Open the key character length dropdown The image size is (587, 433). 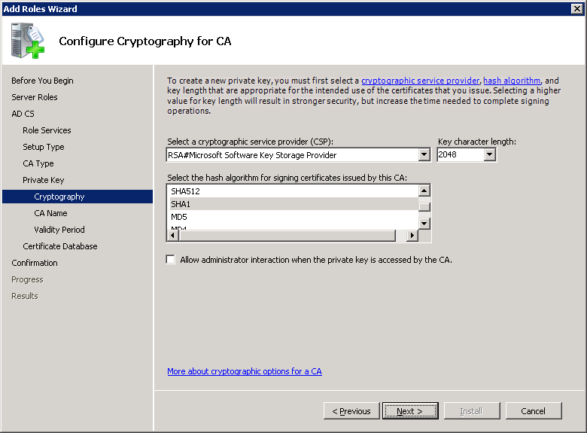489,154
